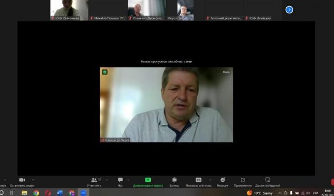Open the Opera browser taskbar icon
The image size is (334, 196).
tap(48, 193)
